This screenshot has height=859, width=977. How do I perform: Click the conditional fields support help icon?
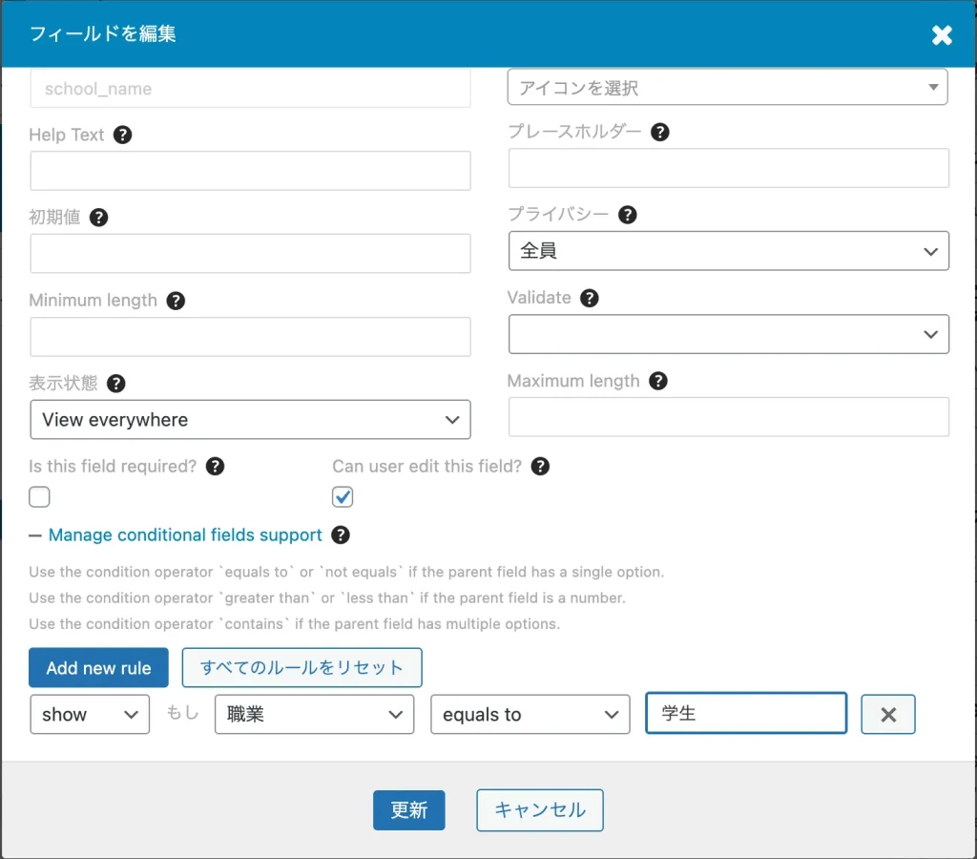click(x=341, y=534)
